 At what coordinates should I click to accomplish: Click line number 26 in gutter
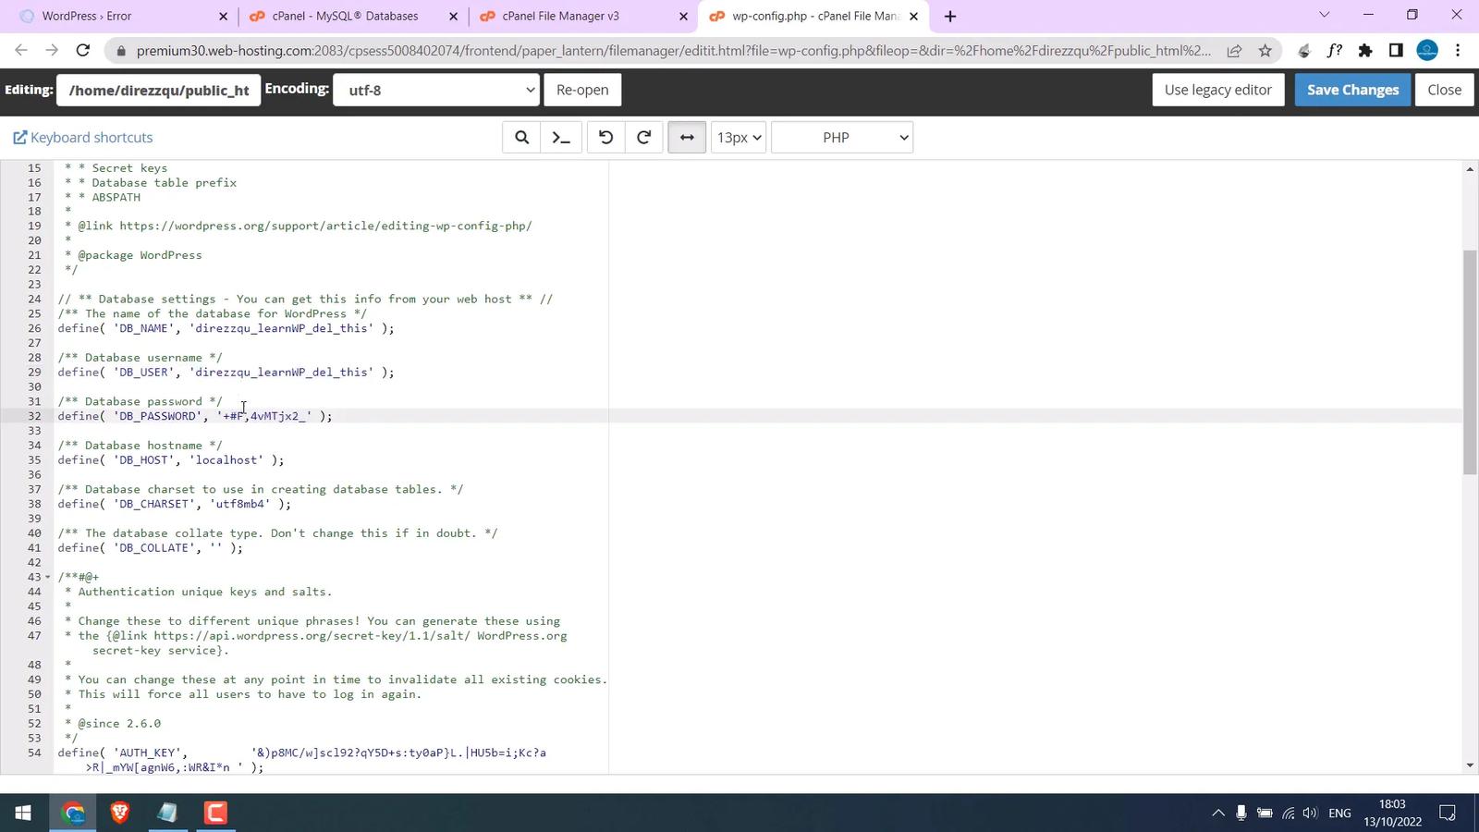[x=34, y=328]
